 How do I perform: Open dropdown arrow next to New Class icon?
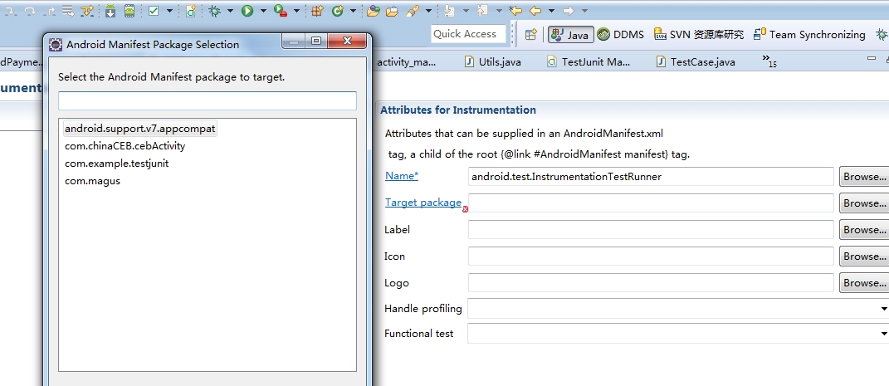(x=354, y=11)
